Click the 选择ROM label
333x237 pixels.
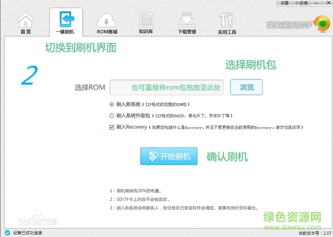90,88
